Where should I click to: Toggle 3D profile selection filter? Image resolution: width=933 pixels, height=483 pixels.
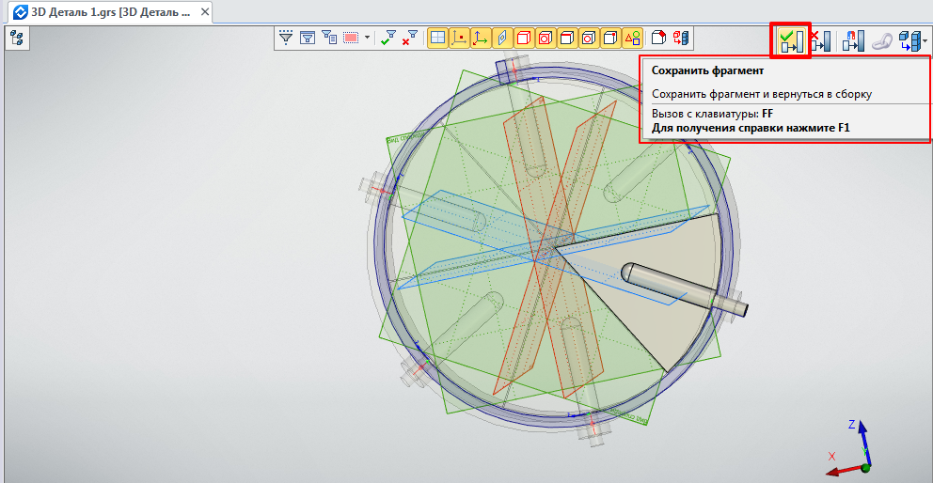point(502,39)
